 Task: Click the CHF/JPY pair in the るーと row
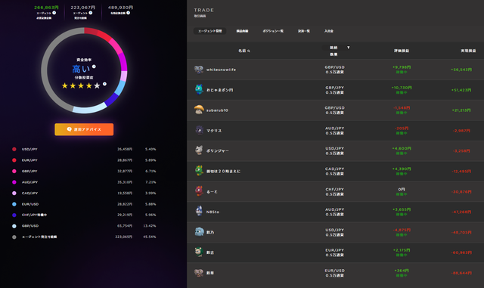point(334,189)
